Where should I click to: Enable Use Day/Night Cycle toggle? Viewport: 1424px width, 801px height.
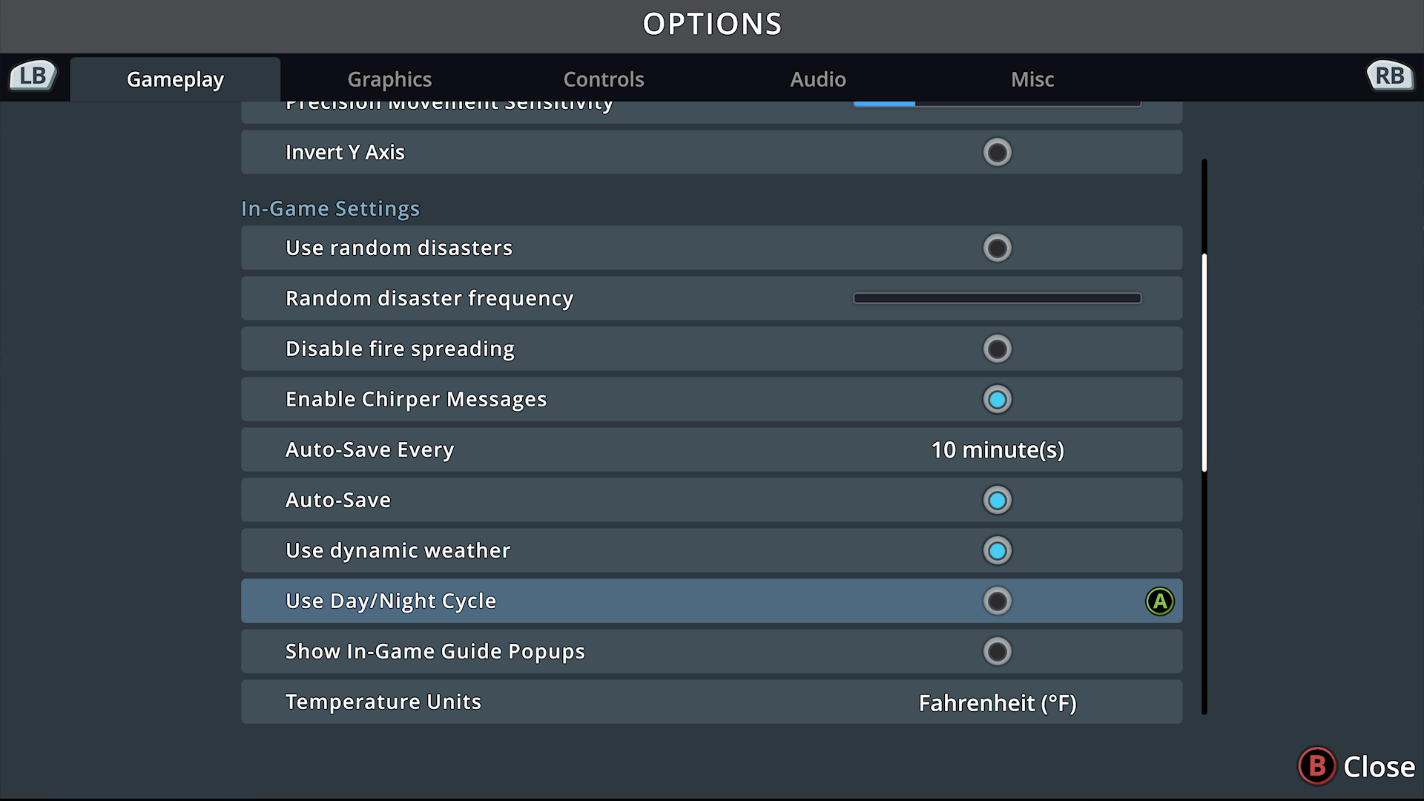(x=998, y=601)
